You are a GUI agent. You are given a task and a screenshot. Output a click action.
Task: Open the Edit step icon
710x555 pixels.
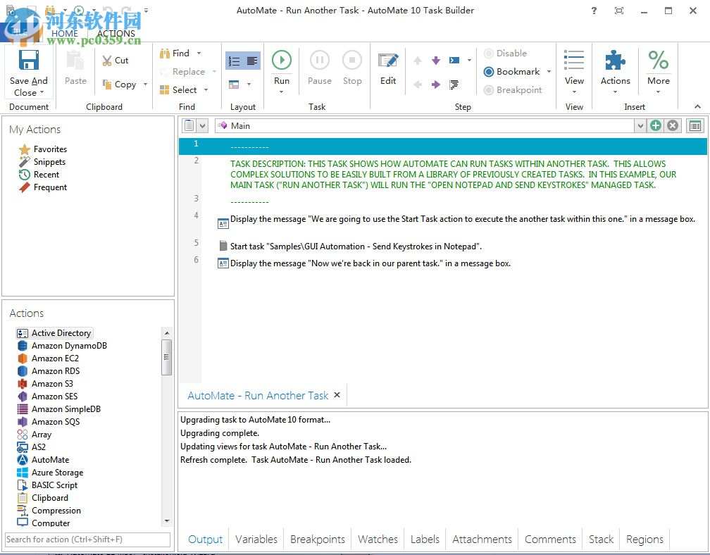[x=388, y=61]
